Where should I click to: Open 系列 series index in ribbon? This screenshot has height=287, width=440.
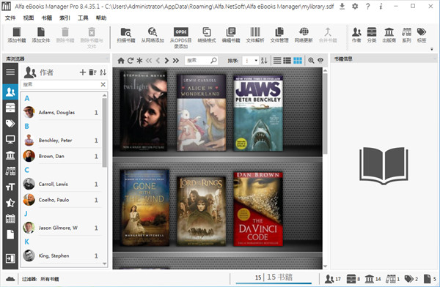(x=406, y=35)
